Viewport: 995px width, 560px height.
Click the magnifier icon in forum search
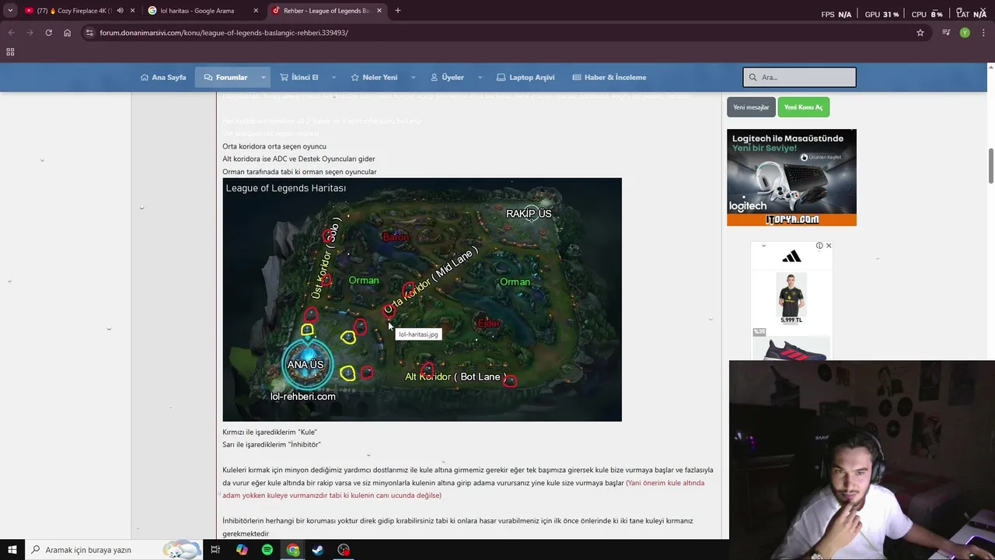(752, 77)
